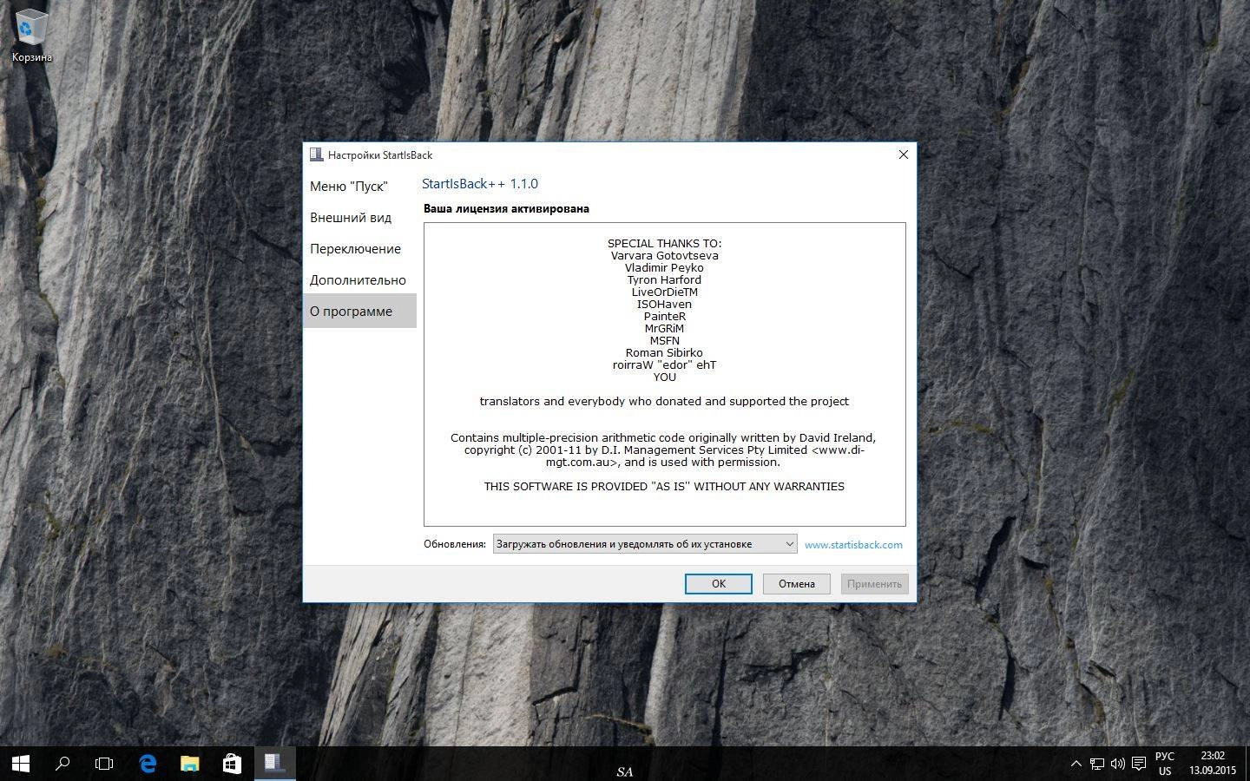Switch to Переключение section
Screen dimensions: 1250x781
(x=359, y=249)
